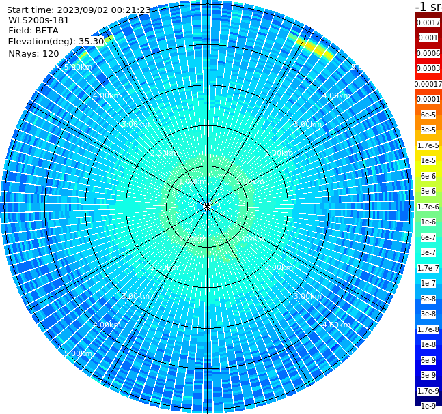Select the 3e-9 colorbar label
This screenshot has width=442, height=414.
click(x=428, y=375)
